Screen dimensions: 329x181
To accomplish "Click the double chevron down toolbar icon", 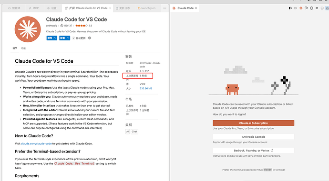I will click(x=317, y=8).
